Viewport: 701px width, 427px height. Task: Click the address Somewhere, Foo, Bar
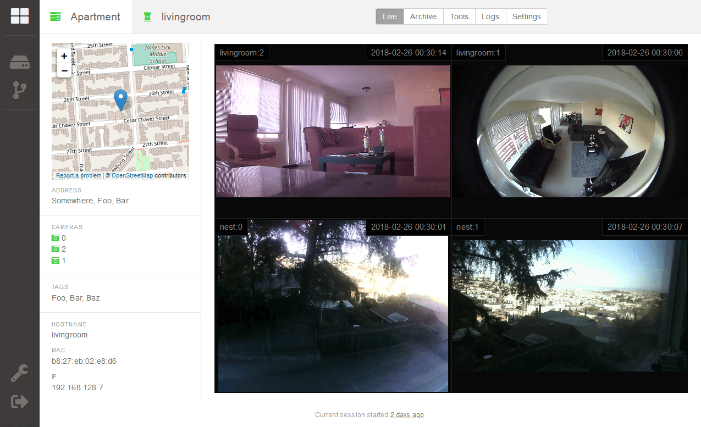pos(90,201)
